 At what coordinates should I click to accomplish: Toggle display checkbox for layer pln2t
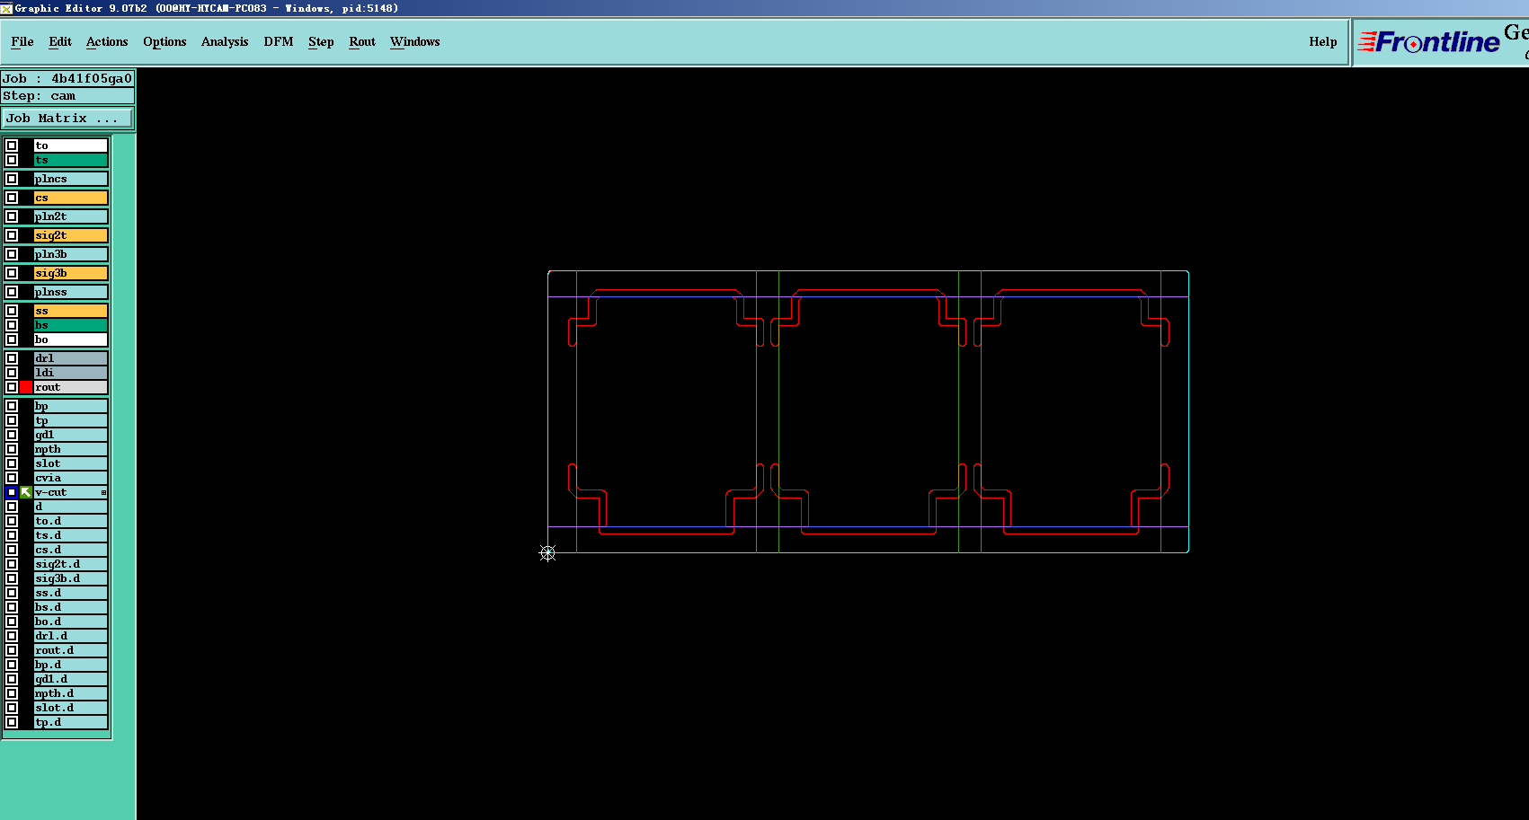click(x=12, y=216)
